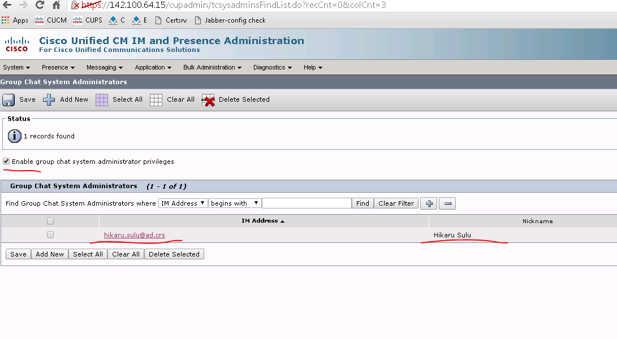Open the System menu
617x339 pixels.
16,67
